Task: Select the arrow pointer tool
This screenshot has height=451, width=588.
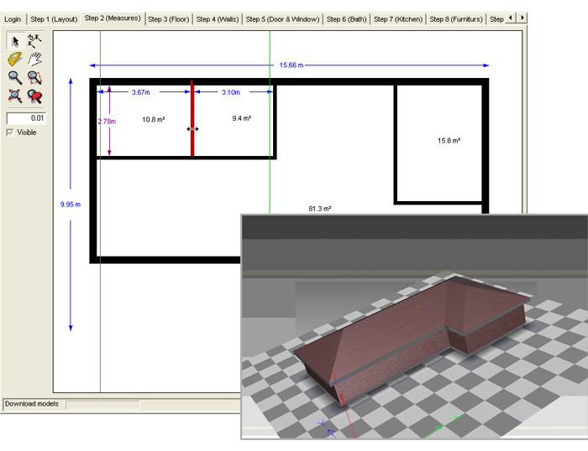Action: click(x=15, y=40)
